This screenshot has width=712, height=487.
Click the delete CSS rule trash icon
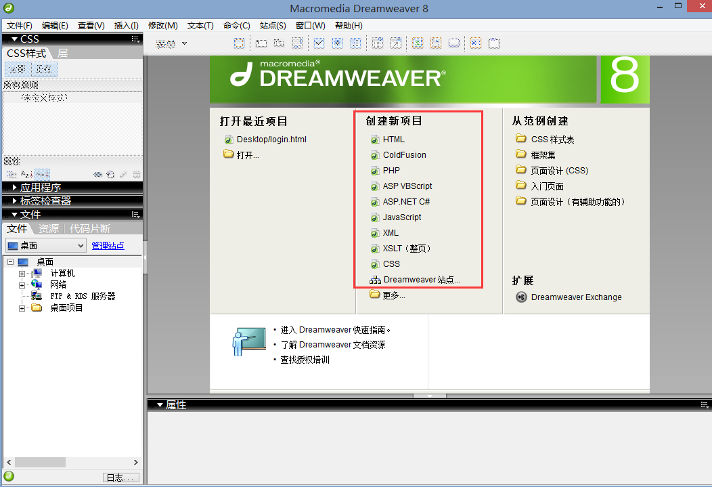pyautogui.click(x=136, y=175)
